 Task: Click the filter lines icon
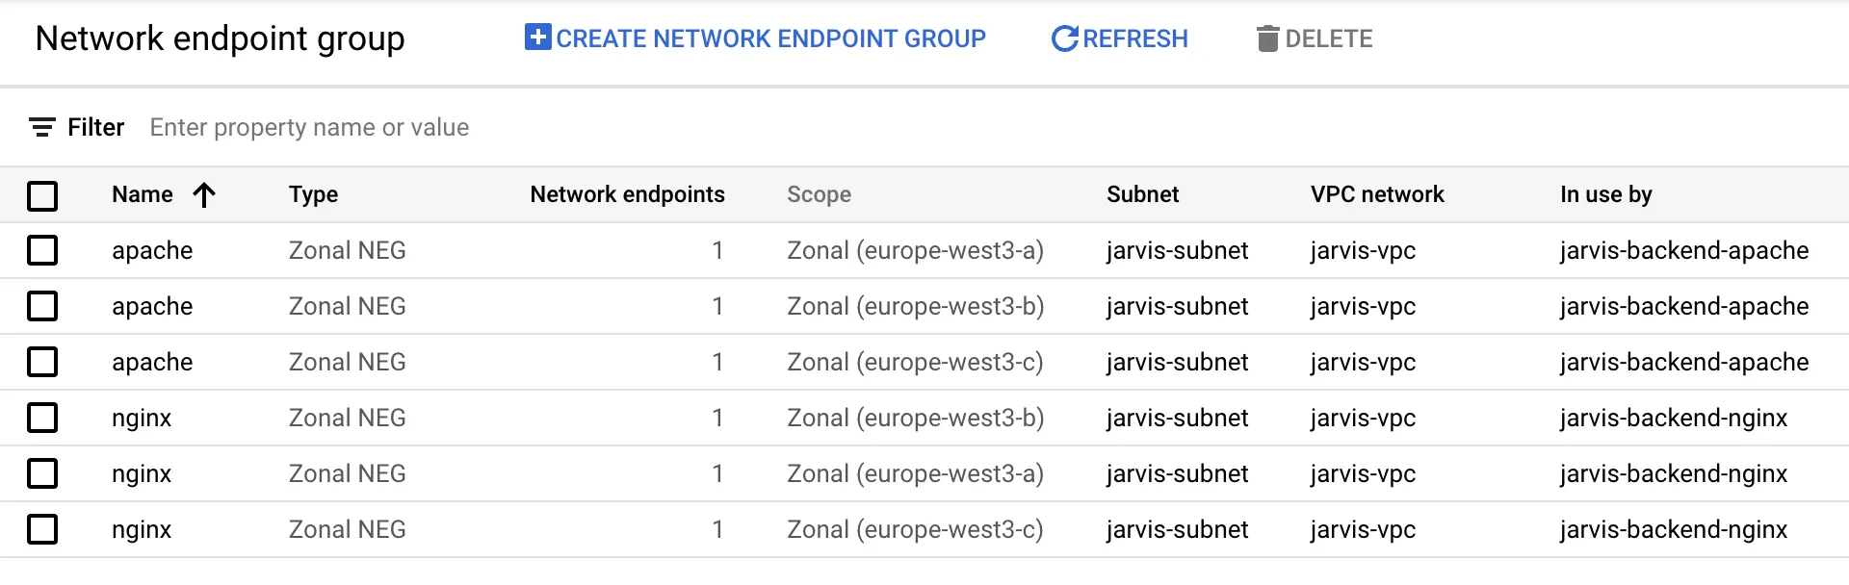[41, 127]
